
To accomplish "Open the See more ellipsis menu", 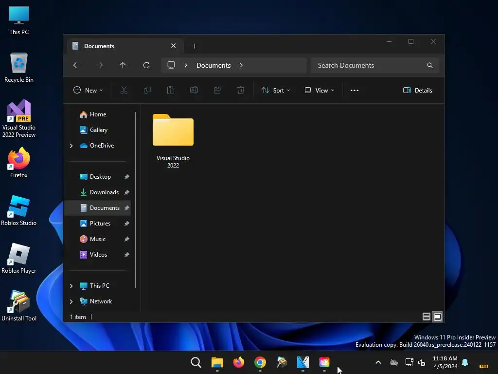I will point(355,90).
